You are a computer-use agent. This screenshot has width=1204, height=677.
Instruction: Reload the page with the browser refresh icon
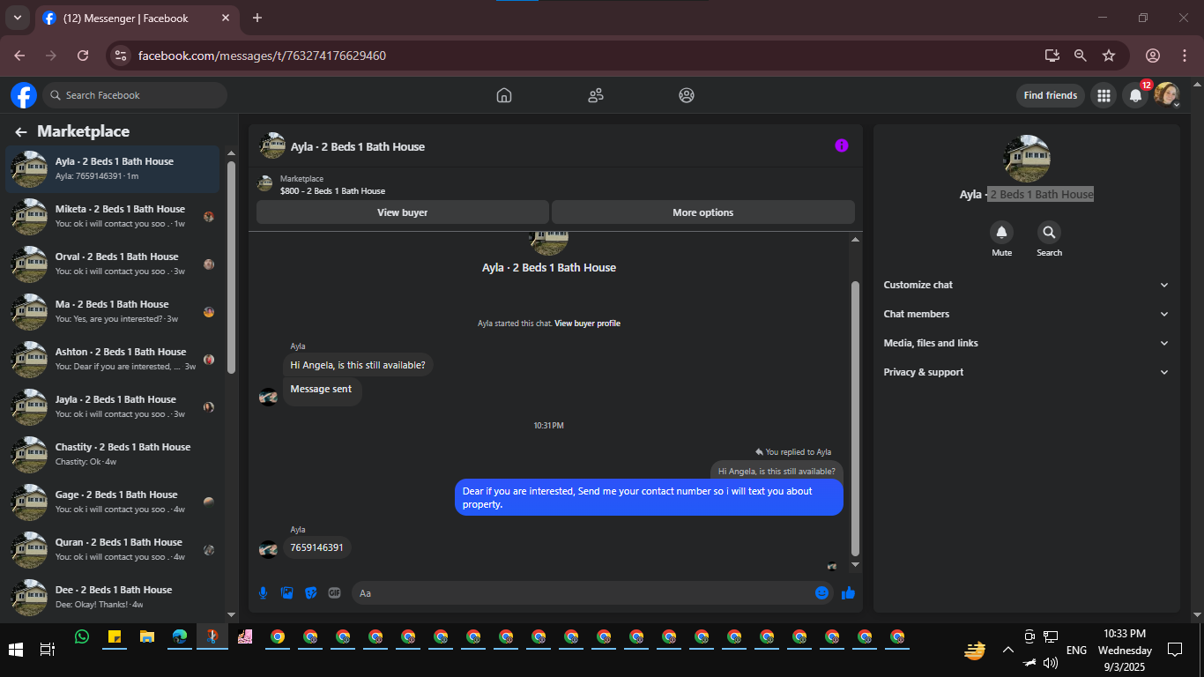pyautogui.click(x=83, y=56)
